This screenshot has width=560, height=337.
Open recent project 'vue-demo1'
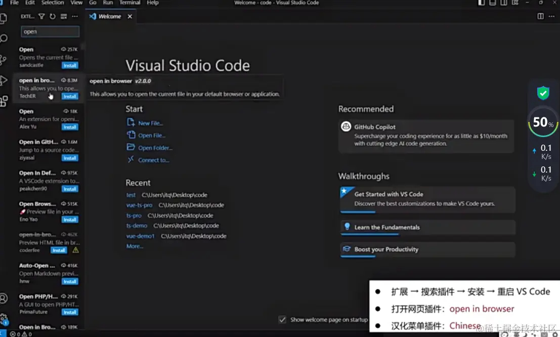pyautogui.click(x=140, y=236)
